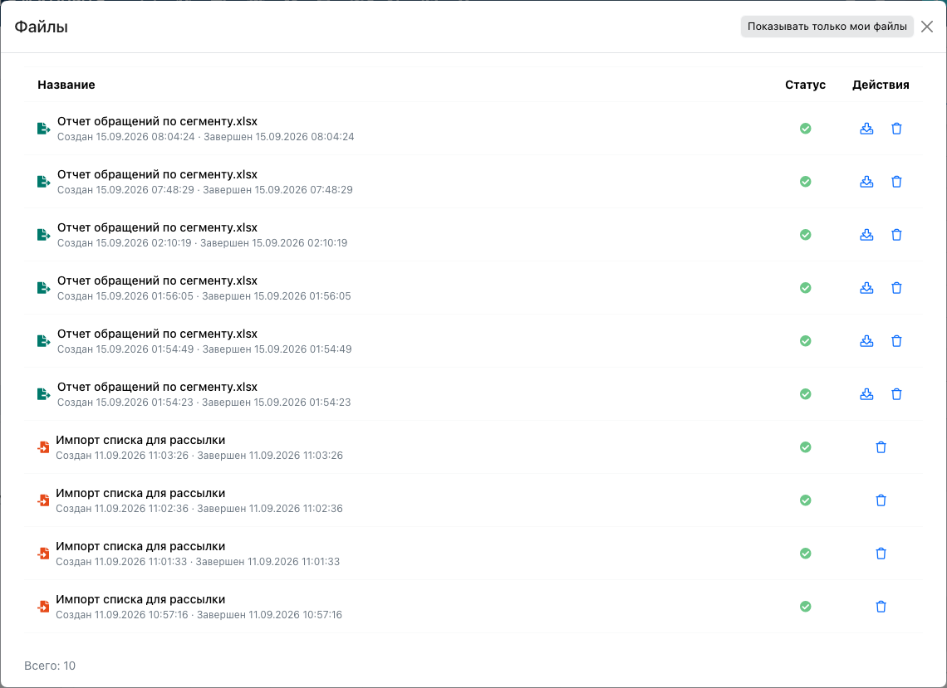Image resolution: width=947 pixels, height=688 pixels.
Task: Delete import created at 11:01:33
Action: (881, 554)
